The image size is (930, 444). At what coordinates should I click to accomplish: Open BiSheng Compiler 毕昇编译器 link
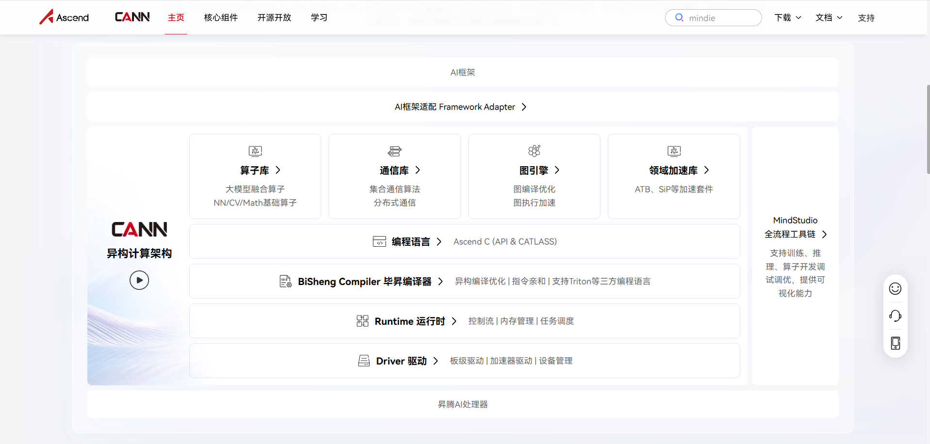pyautogui.click(x=365, y=281)
